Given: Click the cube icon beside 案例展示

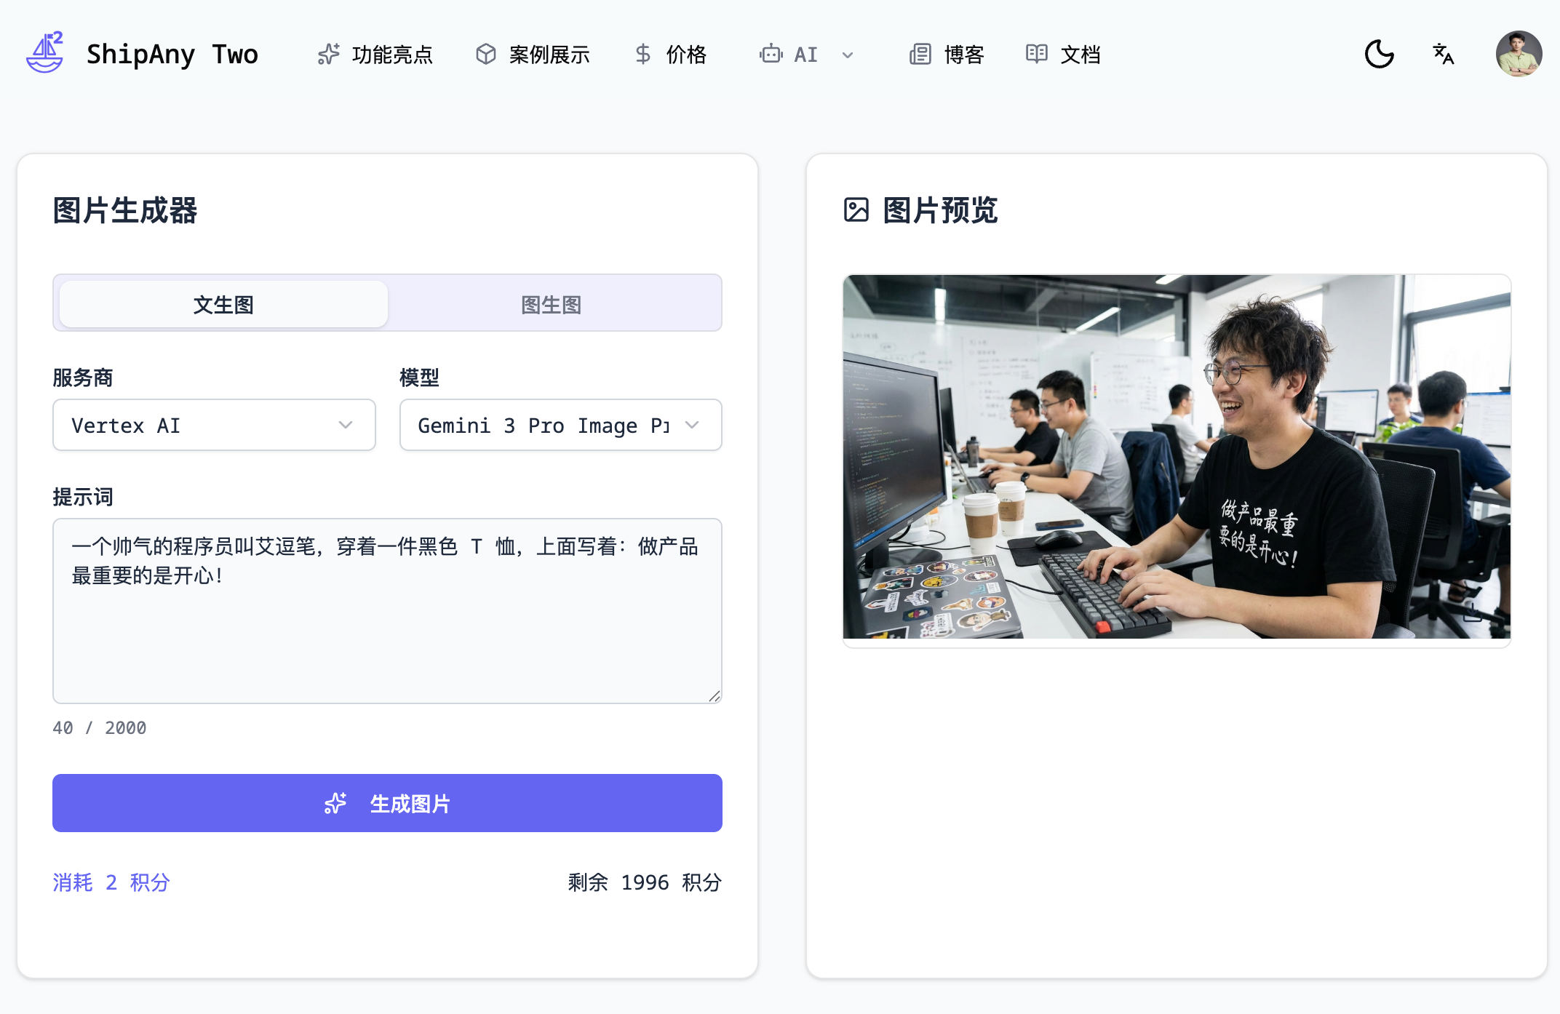Looking at the screenshot, I should (x=485, y=55).
